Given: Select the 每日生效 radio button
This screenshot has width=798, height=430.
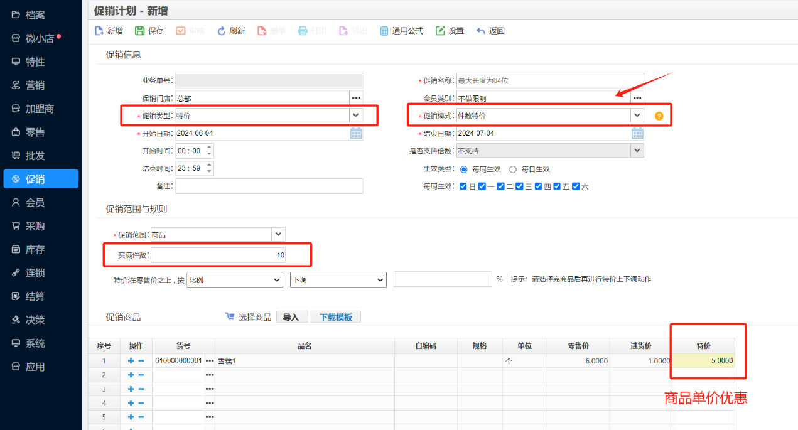Looking at the screenshot, I should tap(514, 168).
